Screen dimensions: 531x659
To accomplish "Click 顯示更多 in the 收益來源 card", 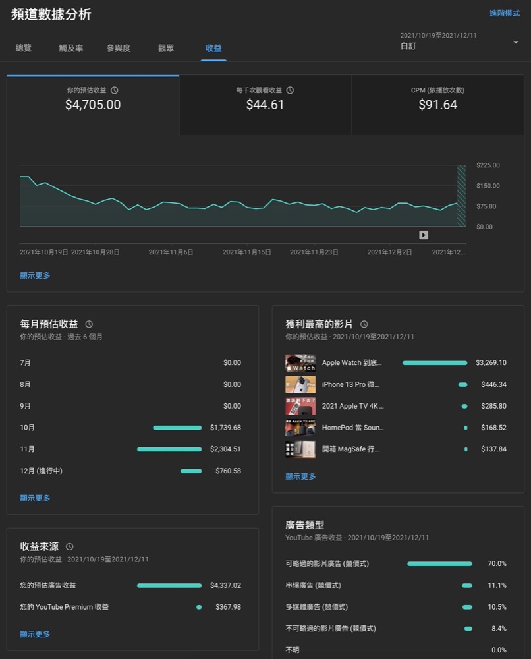I will tap(34, 633).
